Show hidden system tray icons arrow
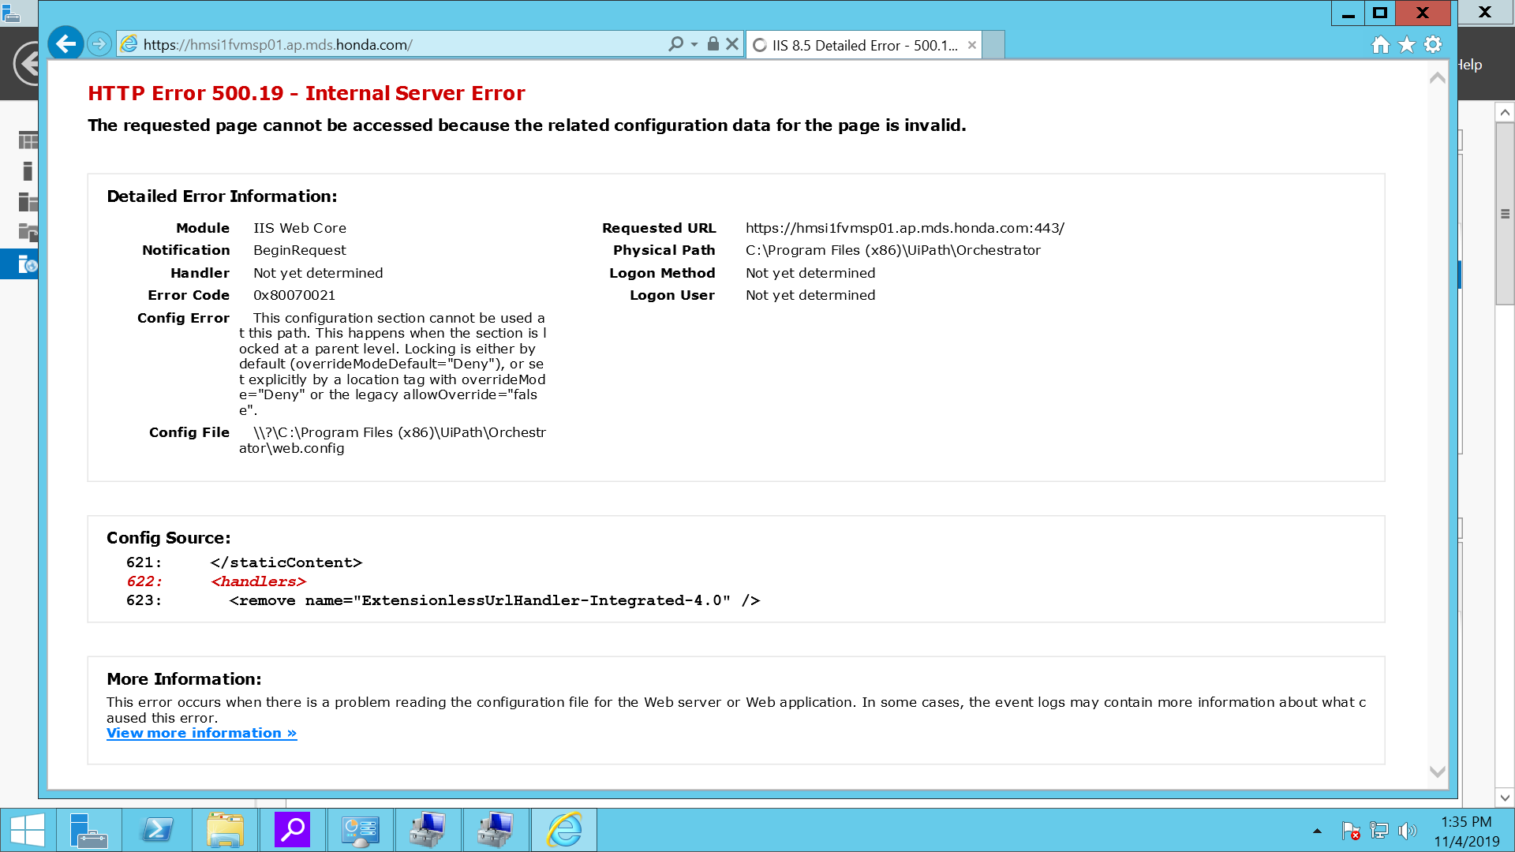Screen dimensions: 1515x852 pyautogui.click(x=1317, y=831)
